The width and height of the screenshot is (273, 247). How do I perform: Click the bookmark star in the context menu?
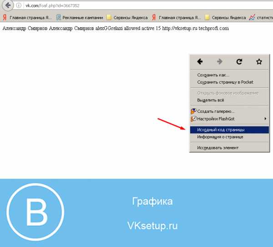click(x=259, y=61)
